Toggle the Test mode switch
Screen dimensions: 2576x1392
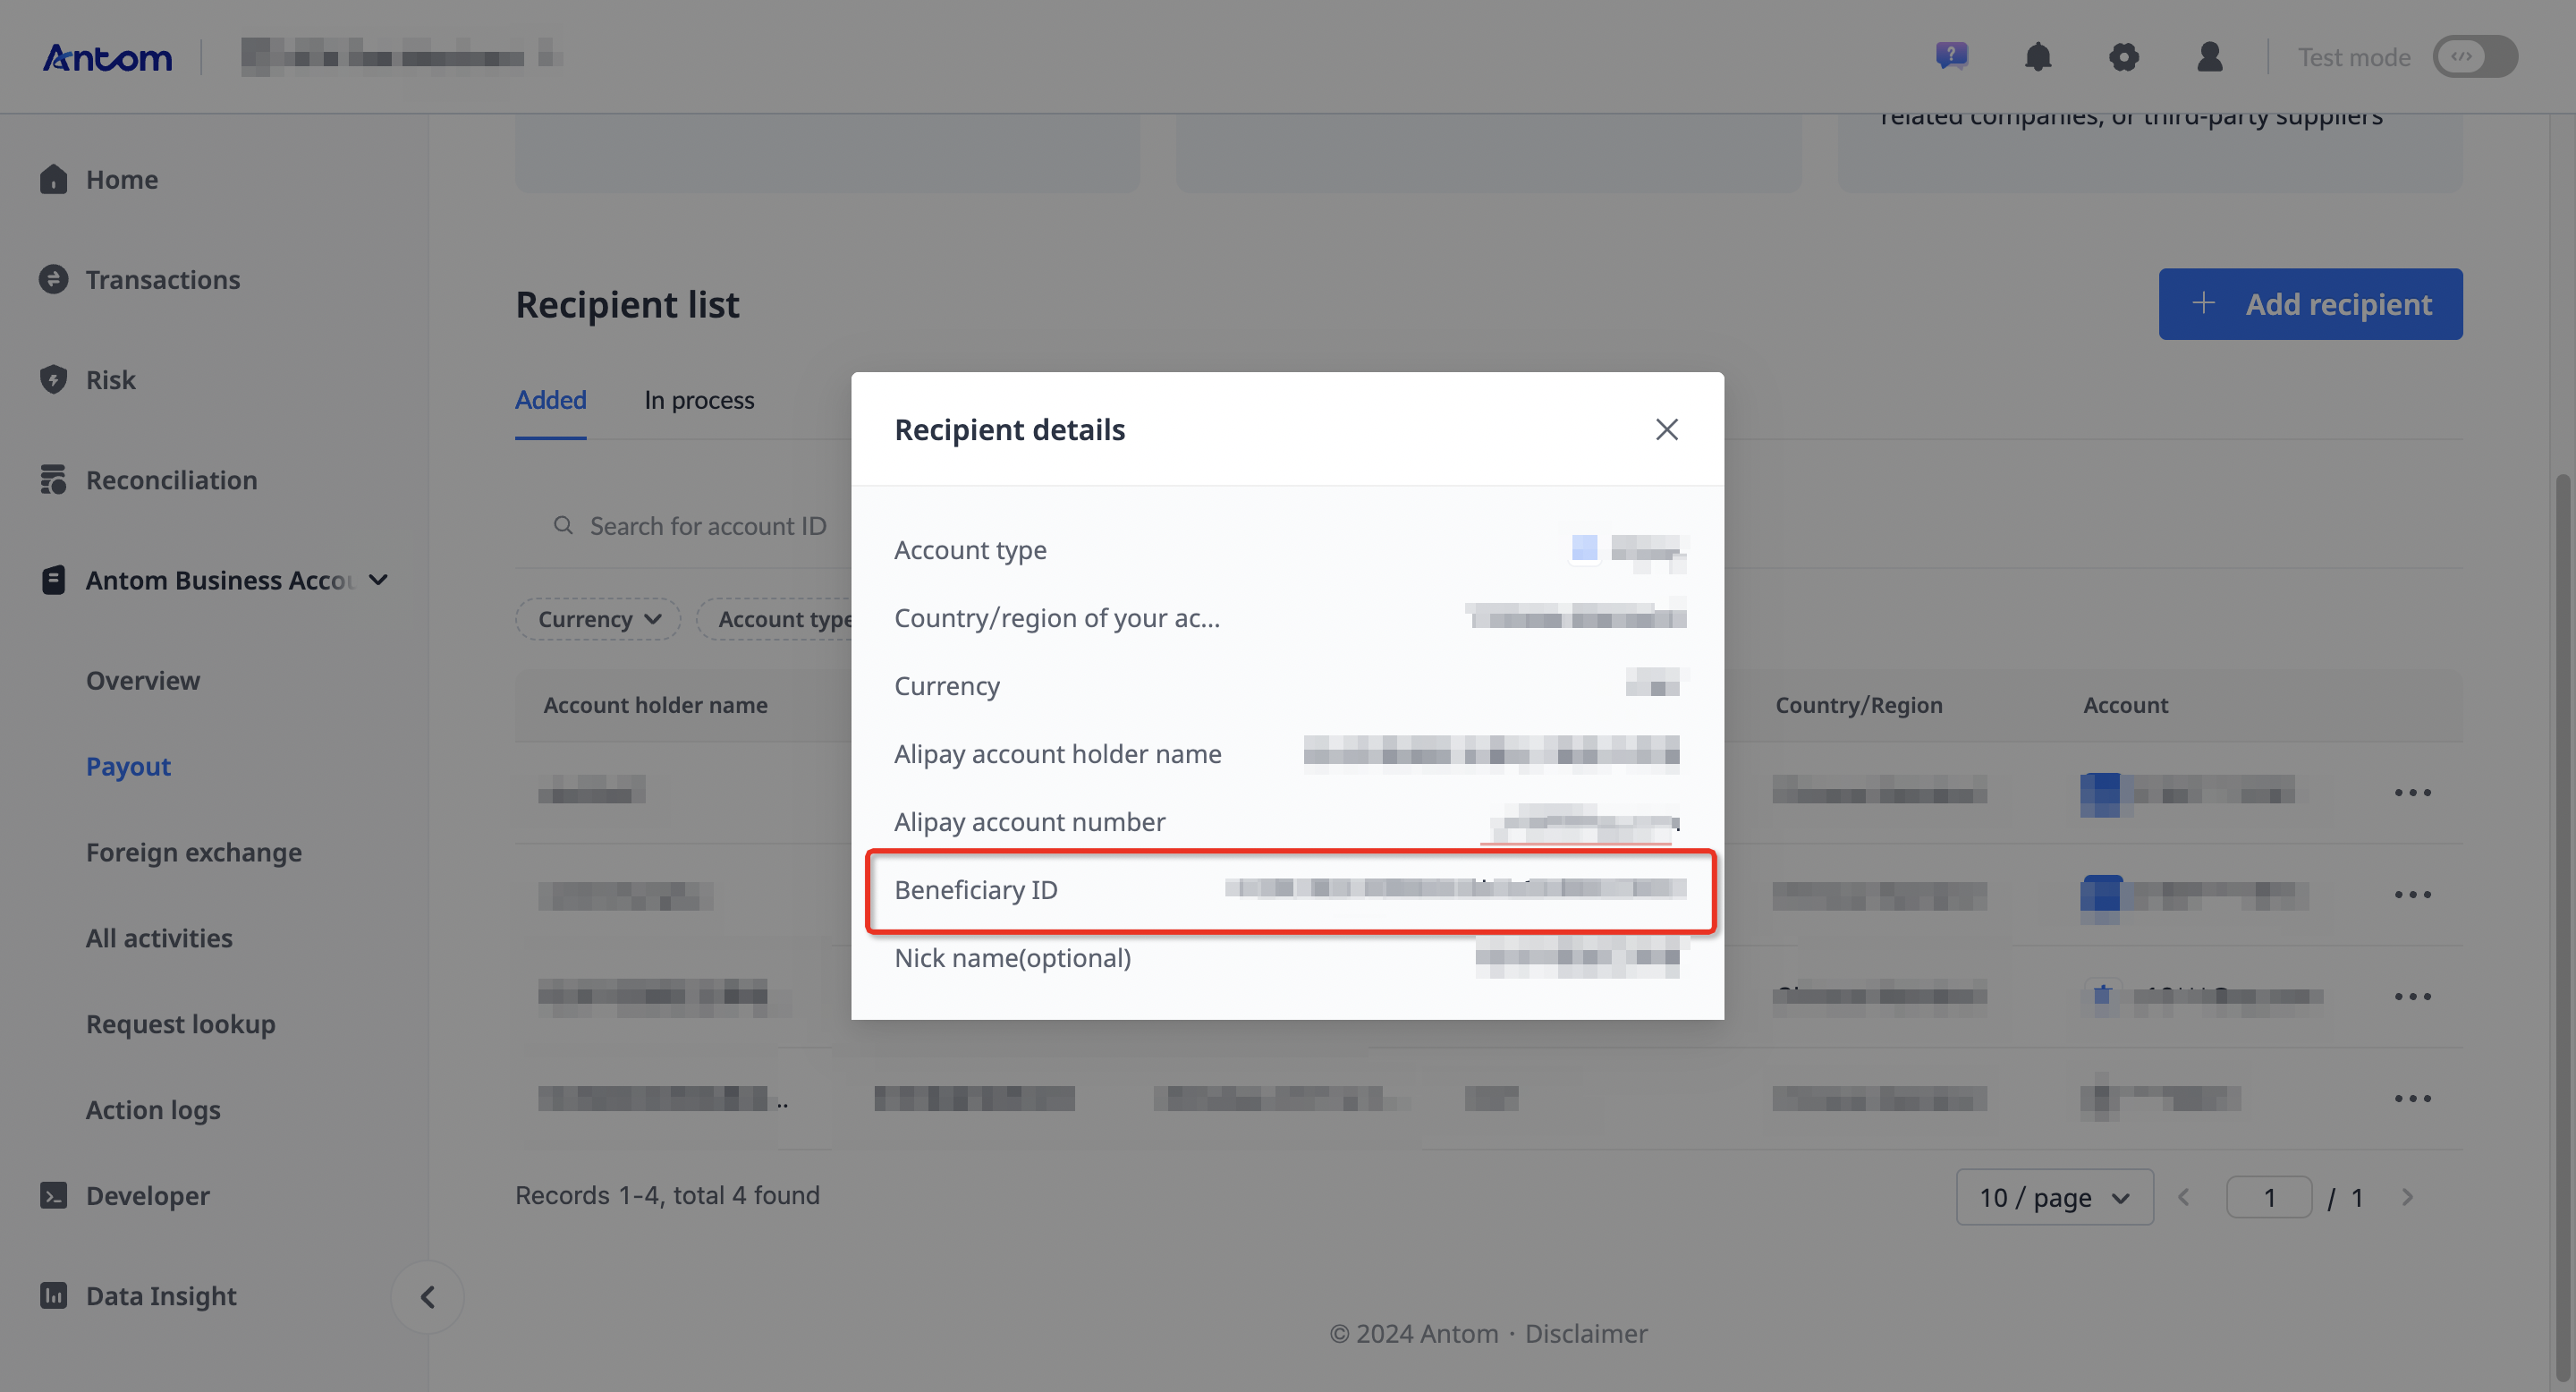(2474, 57)
